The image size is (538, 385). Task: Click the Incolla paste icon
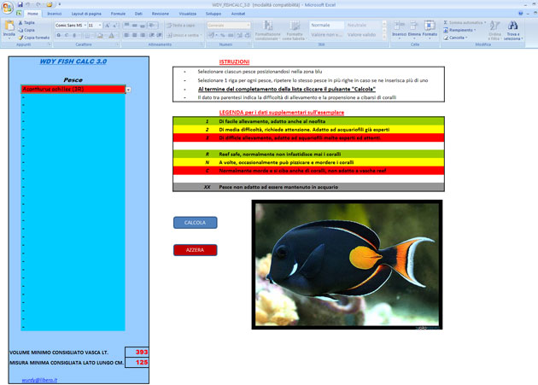tap(9, 26)
